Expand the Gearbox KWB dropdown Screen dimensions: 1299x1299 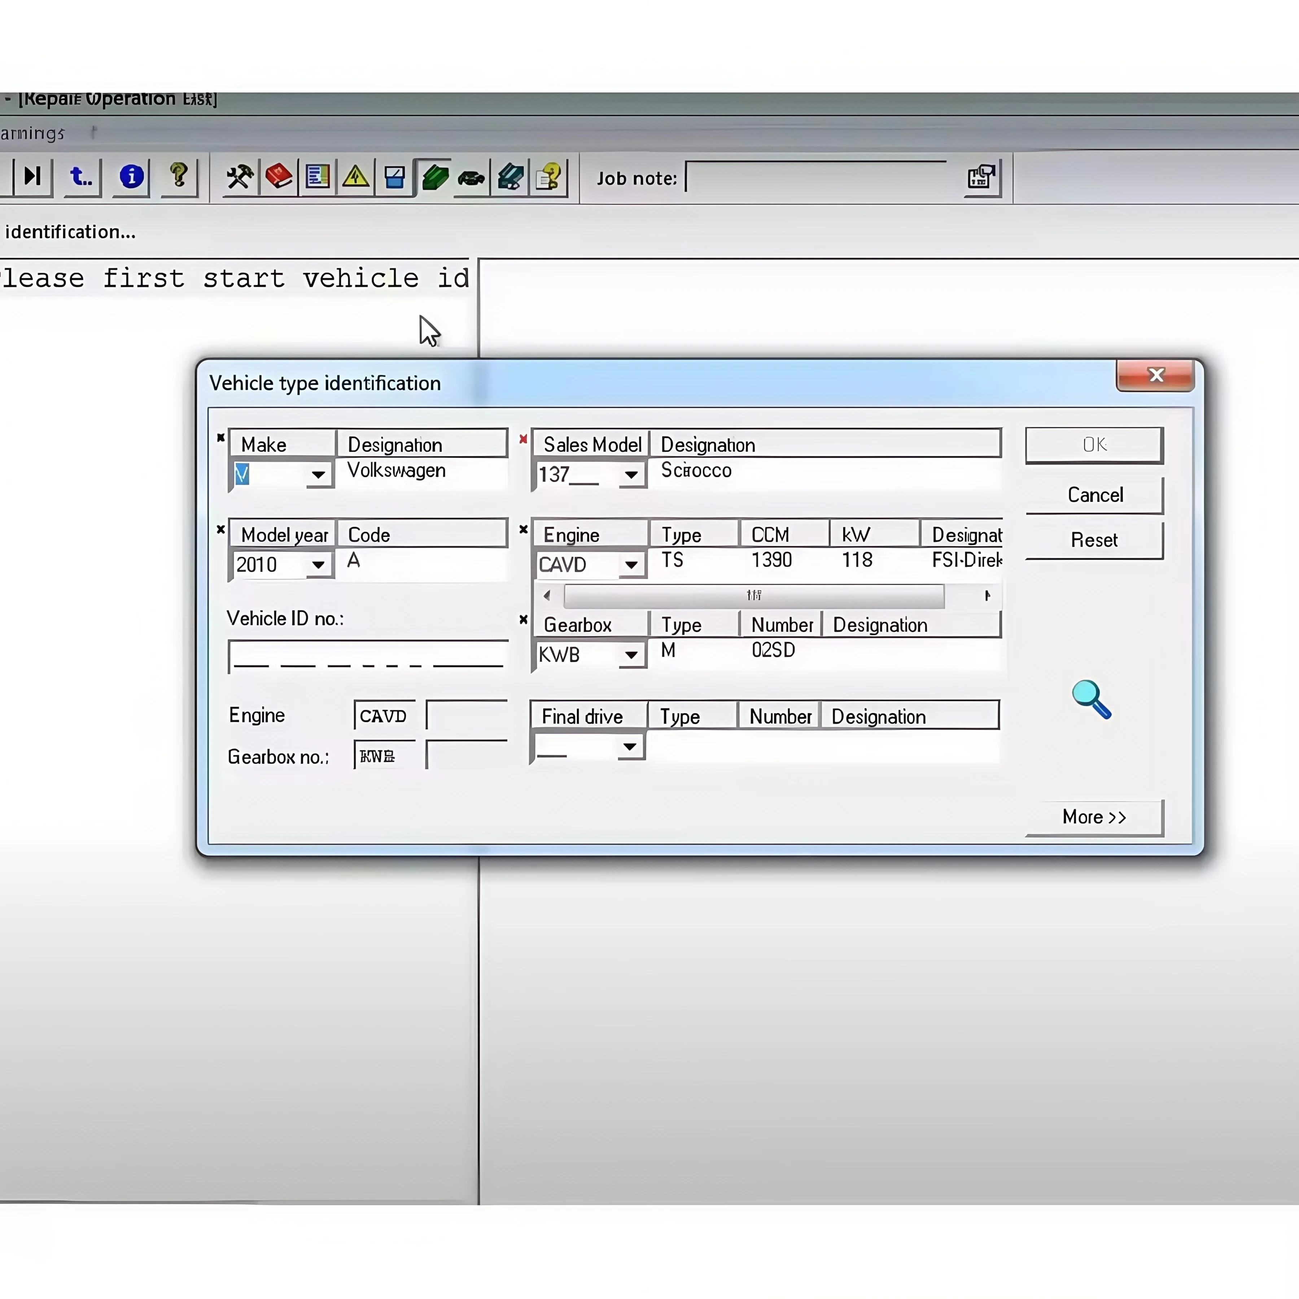631,655
